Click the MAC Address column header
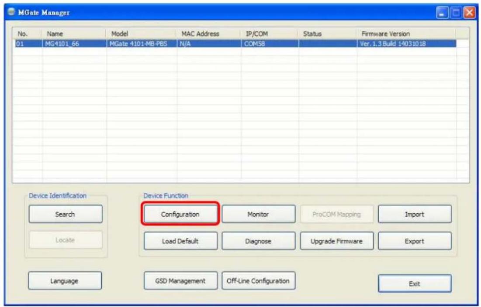481x307 pixels. [x=208, y=34]
